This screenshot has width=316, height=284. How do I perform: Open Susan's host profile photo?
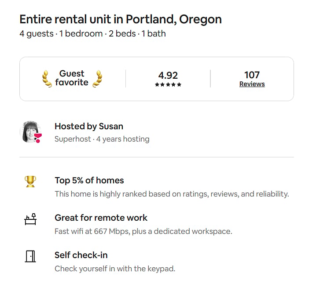pyautogui.click(x=30, y=132)
